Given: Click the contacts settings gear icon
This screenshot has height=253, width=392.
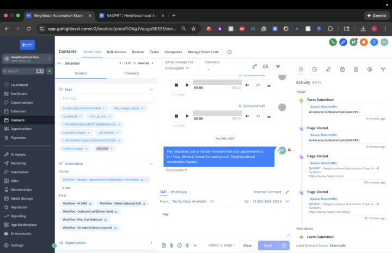Looking at the screenshot, I should click(x=229, y=52).
